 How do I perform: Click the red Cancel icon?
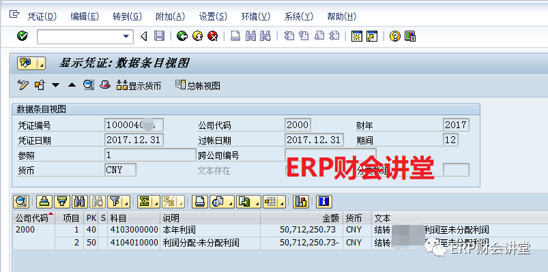(x=212, y=36)
